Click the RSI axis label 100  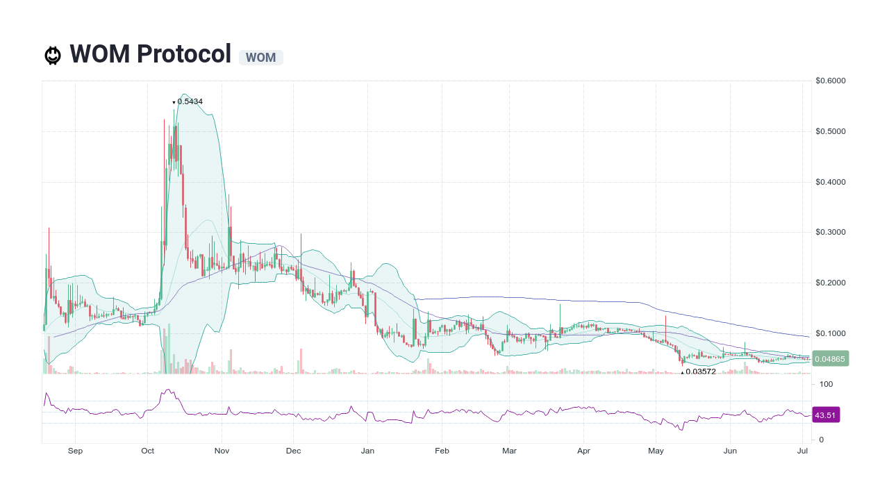tap(826, 384)
